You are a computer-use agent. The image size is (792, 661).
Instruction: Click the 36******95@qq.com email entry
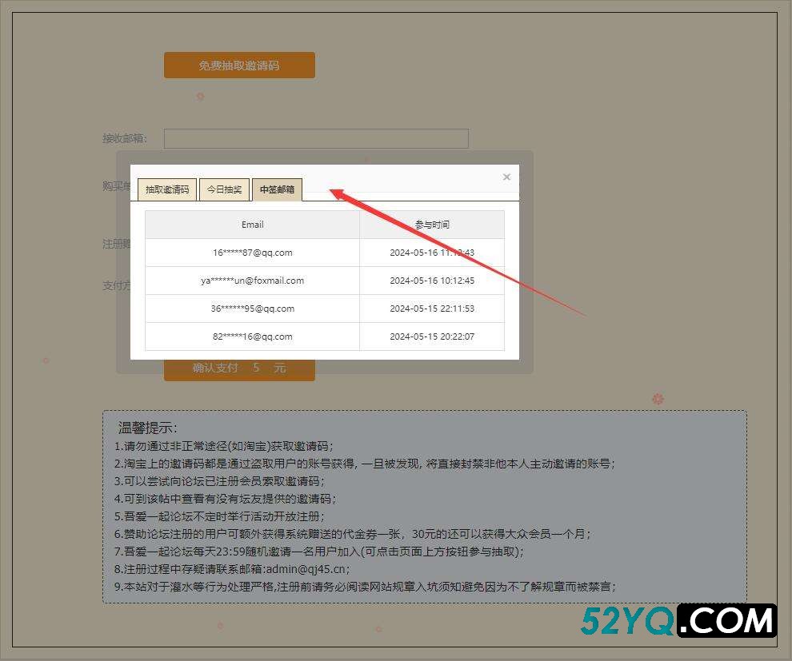coord(252,309)
